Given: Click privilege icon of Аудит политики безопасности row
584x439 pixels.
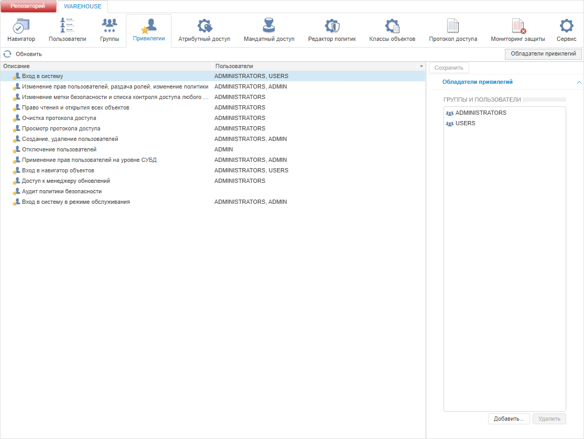Looking at the screenshot, I should pyautogui.click(x=16, y=192).
